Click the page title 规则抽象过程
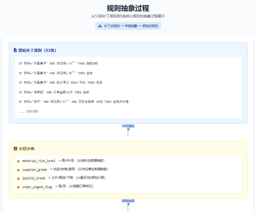Viewport: 255px width, 212px height. (x=128, y=8)
